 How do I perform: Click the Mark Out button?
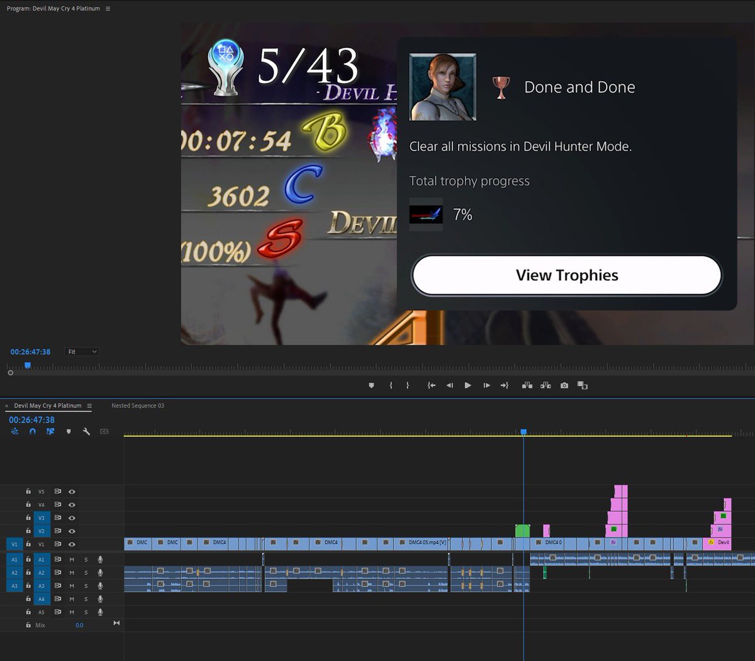pos(408,385)
